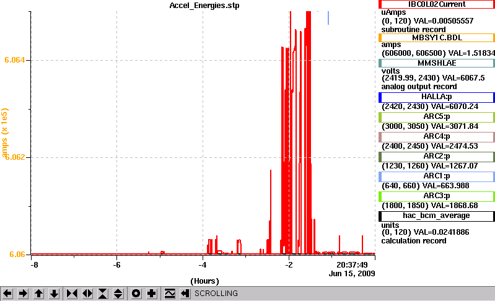The image size is (495, 301).
Task: Click the pan up arrow button
Action: 38,294
